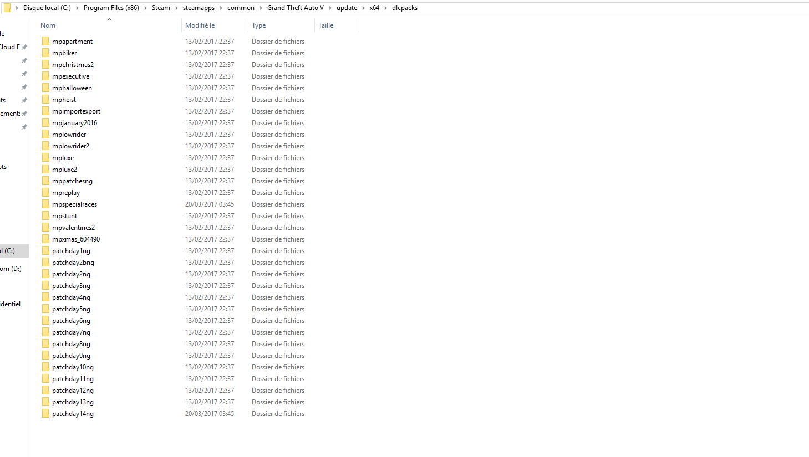
Task: Navigate to the steamapps breadcrumb
Action: coord(199,8)
